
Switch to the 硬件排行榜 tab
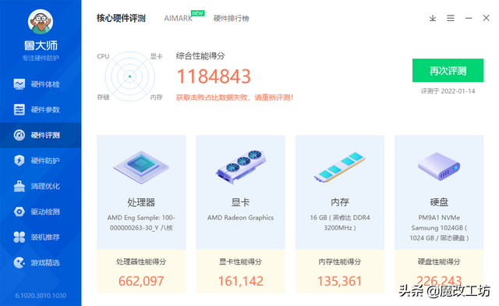pyautogui.click(x=232, y=19)
